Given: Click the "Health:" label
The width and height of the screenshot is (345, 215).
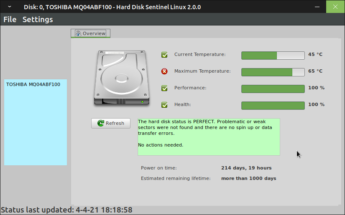Looking at the screenshot, I should click(x=183, y=104).
